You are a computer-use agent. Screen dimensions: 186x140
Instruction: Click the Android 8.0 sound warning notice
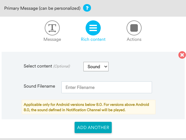pyautogui.click(x=88, y=107)
